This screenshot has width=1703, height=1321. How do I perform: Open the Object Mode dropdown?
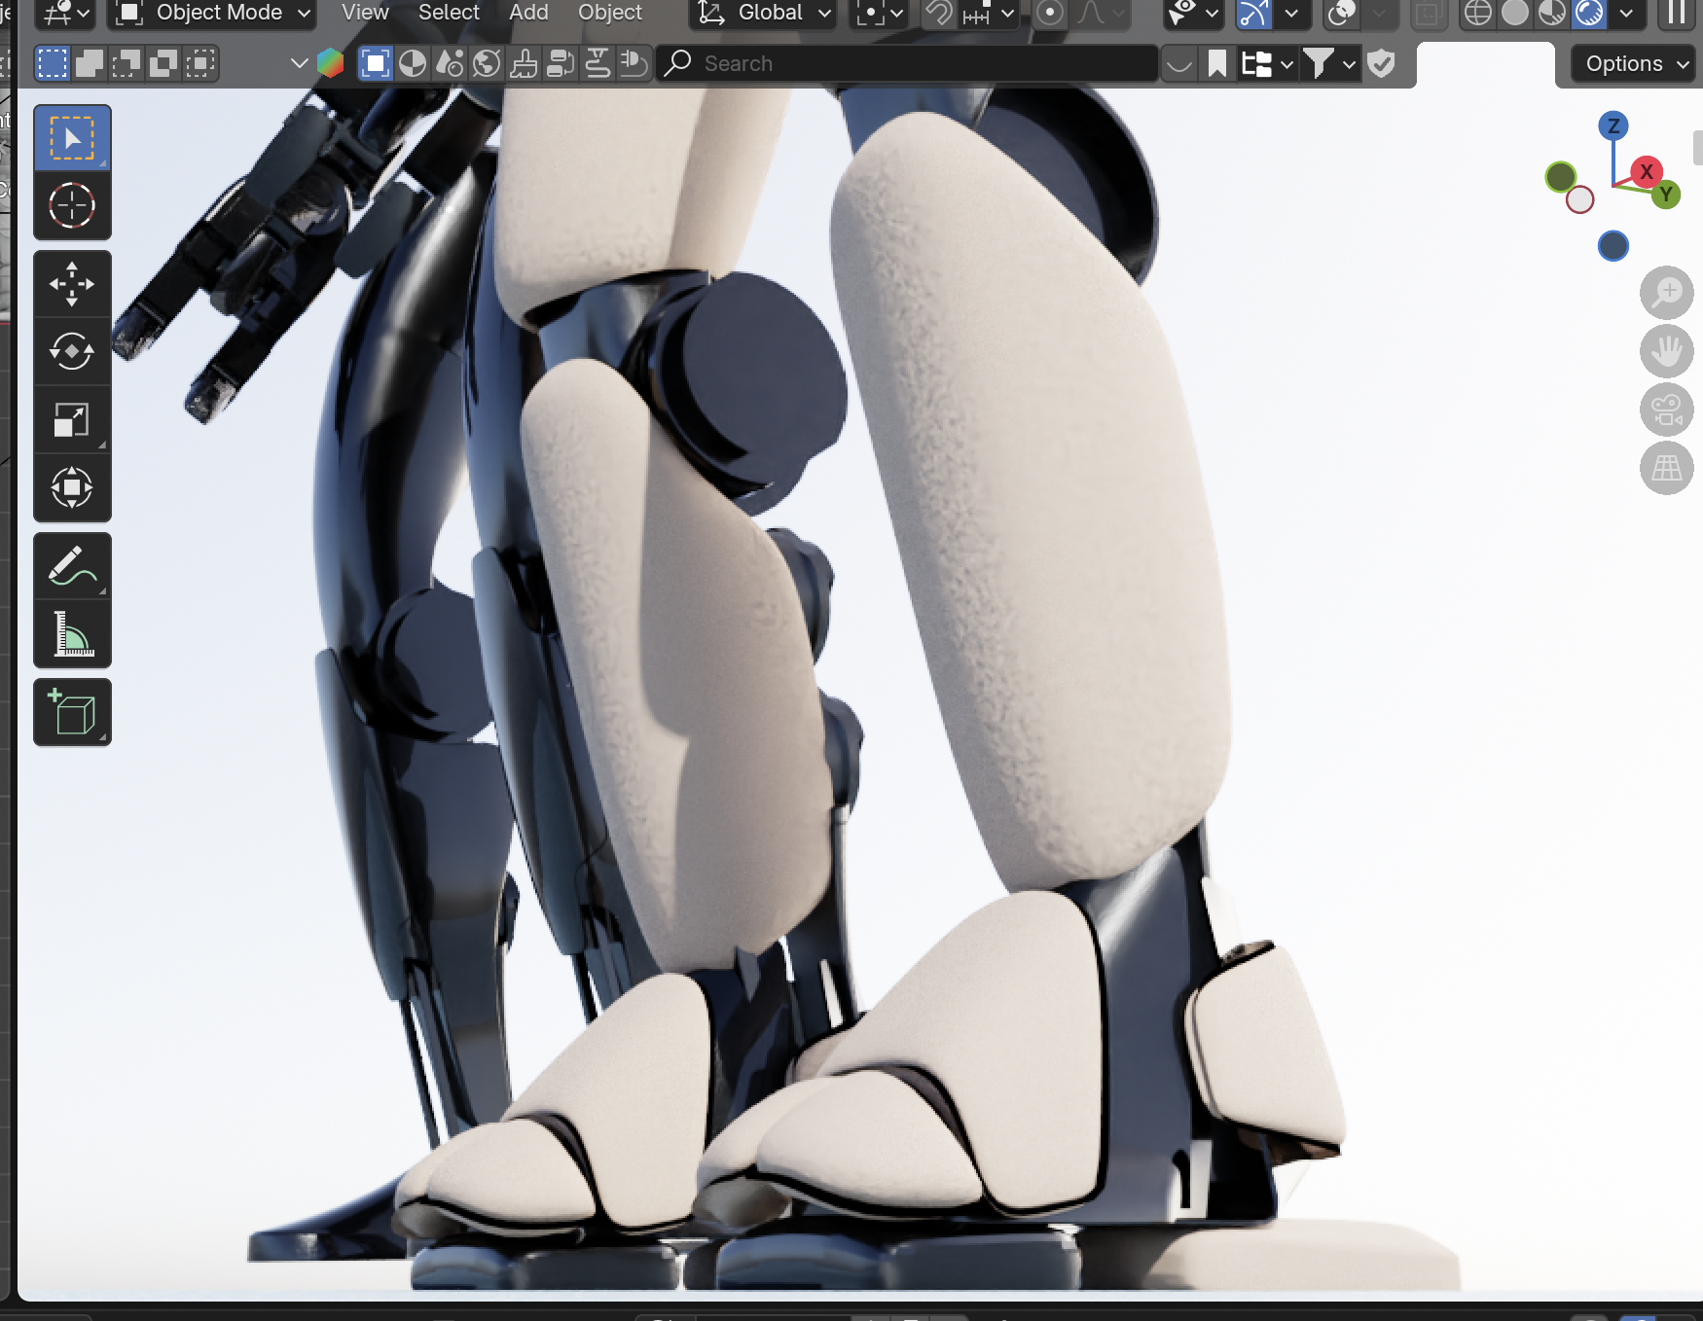point(213,14)
